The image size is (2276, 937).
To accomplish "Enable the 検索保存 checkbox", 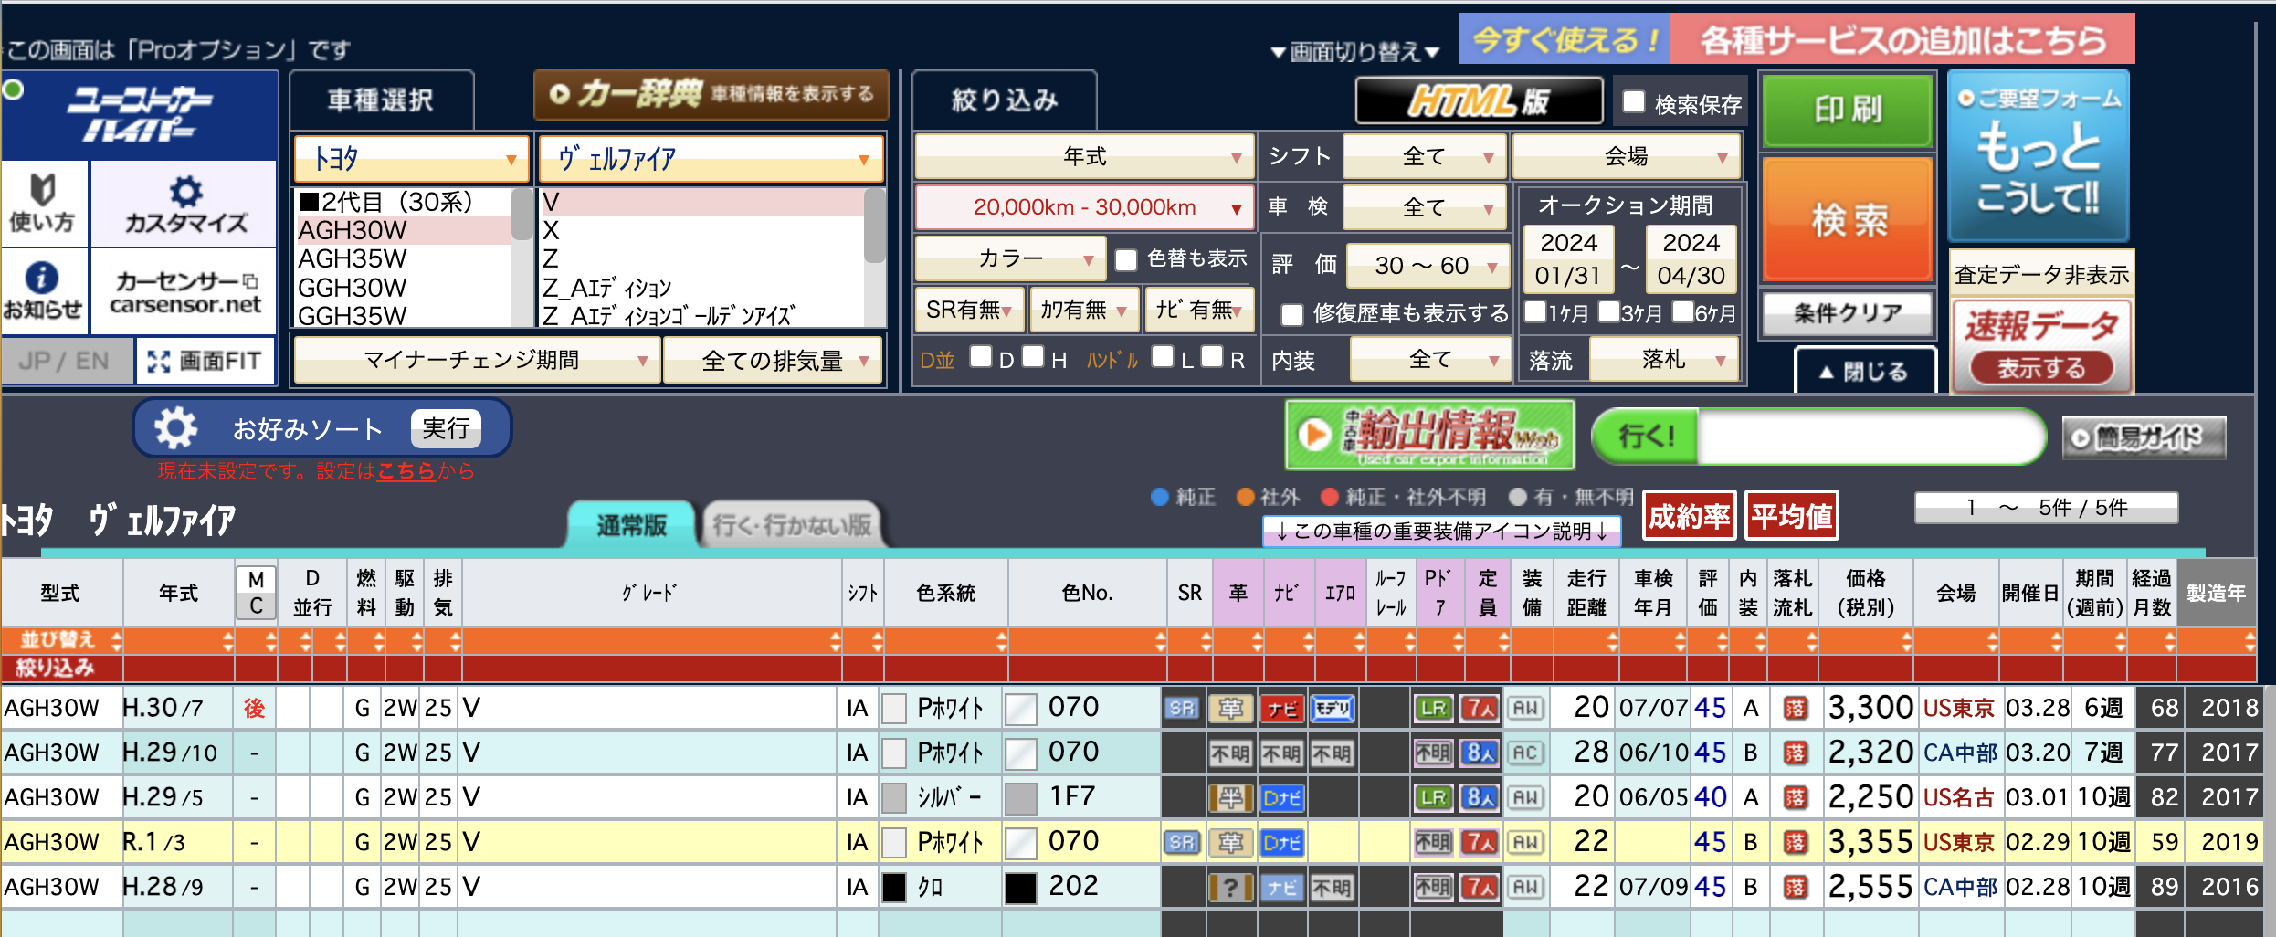I will pyautogui.click(x=1634, y=102).
